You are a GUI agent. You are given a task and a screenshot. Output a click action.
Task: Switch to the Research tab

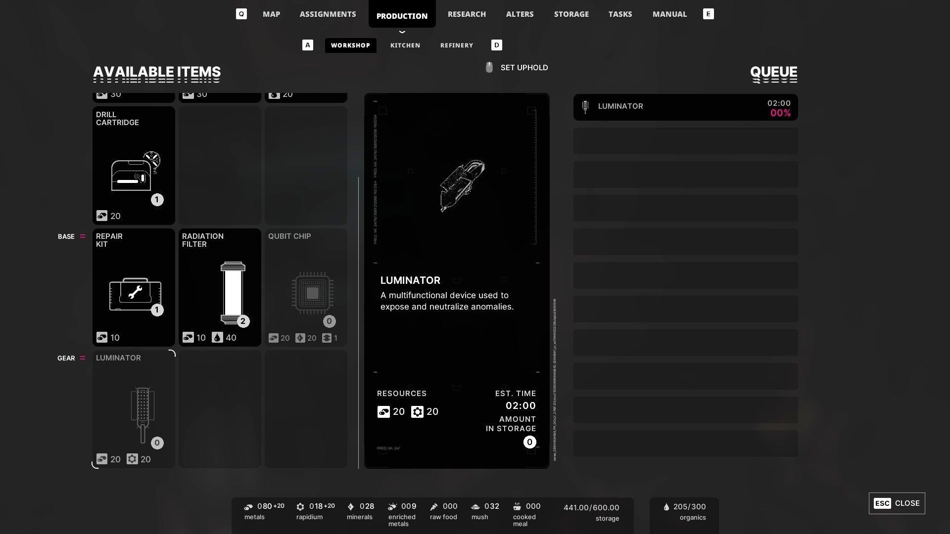[x=467, y=14]
